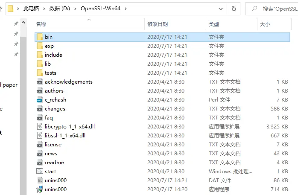Sort files by 名称 column

pyautogui.click(x=41, y=24)
